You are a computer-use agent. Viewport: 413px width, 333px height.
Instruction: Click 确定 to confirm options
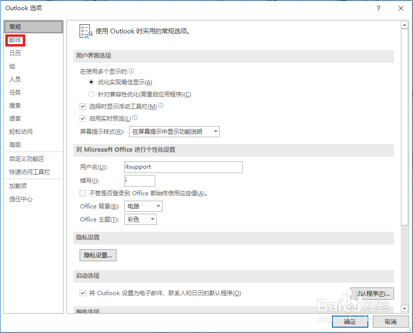pyautogui.click(x=350, y=321)
